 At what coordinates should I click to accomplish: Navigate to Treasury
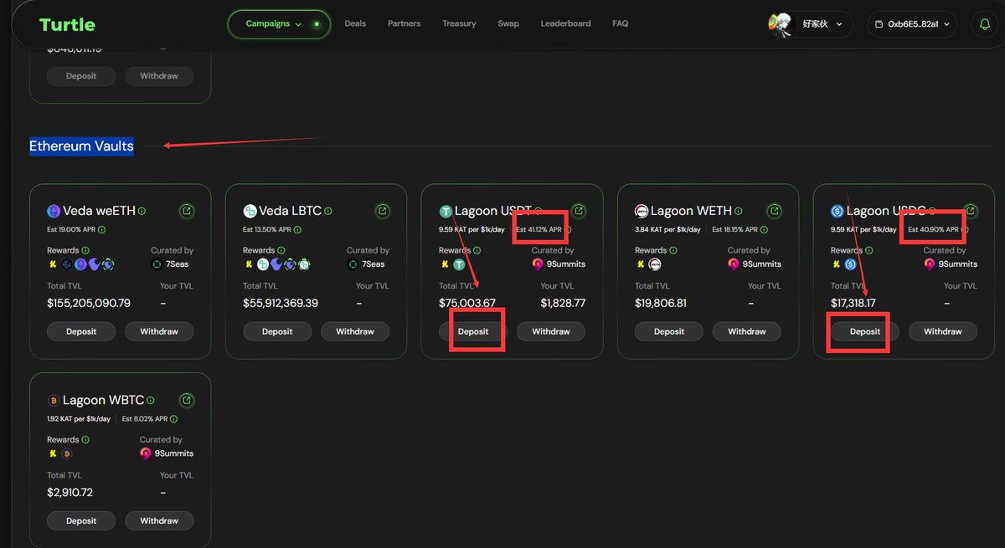(459, 23)
